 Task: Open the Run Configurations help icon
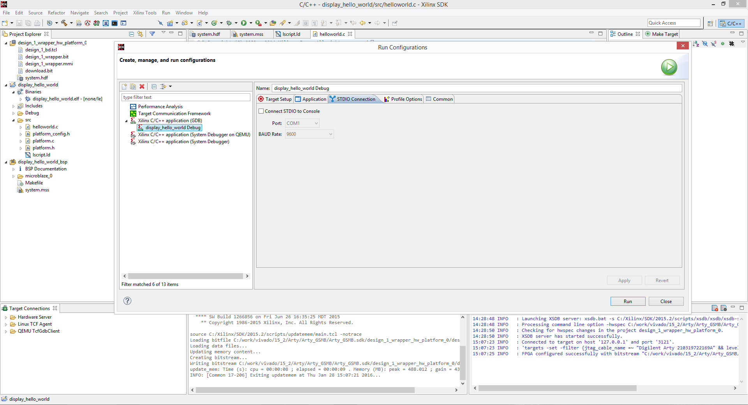coord(127,301)
